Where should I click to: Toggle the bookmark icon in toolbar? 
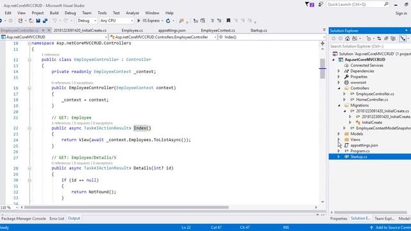click(x=229, y=21)
